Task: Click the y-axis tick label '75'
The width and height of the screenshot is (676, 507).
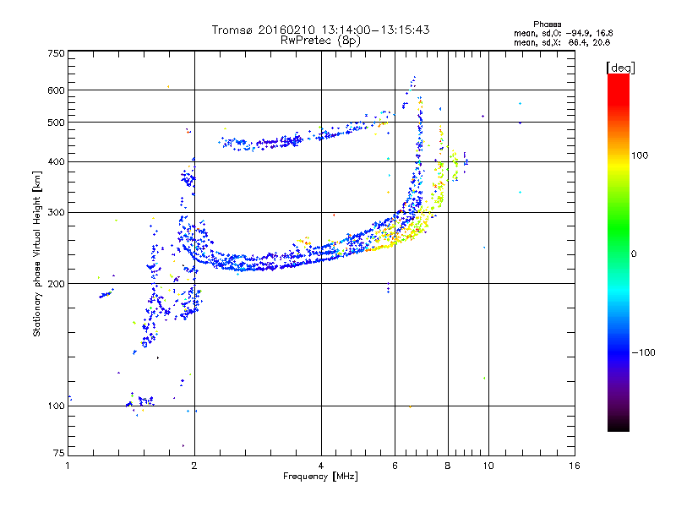Action: click(59, 453)
